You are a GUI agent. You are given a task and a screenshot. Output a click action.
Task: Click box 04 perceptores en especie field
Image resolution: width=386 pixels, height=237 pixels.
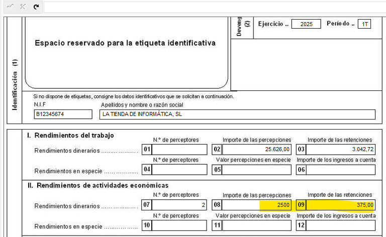click(x=179, y=170)
